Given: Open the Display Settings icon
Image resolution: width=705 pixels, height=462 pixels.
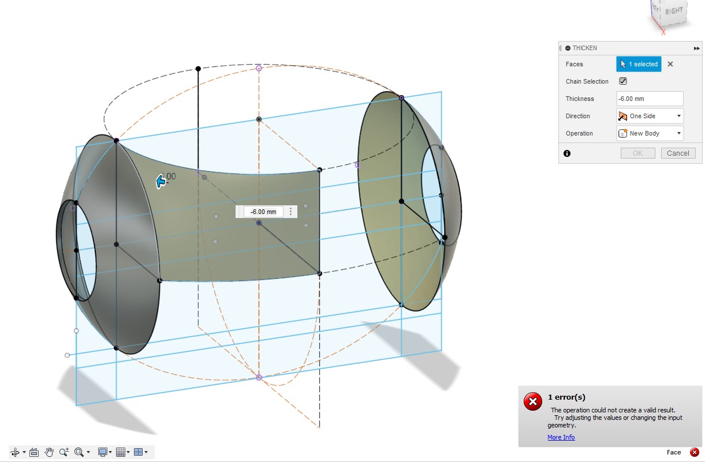Looking at the screenshot, I should coord(103,452).
